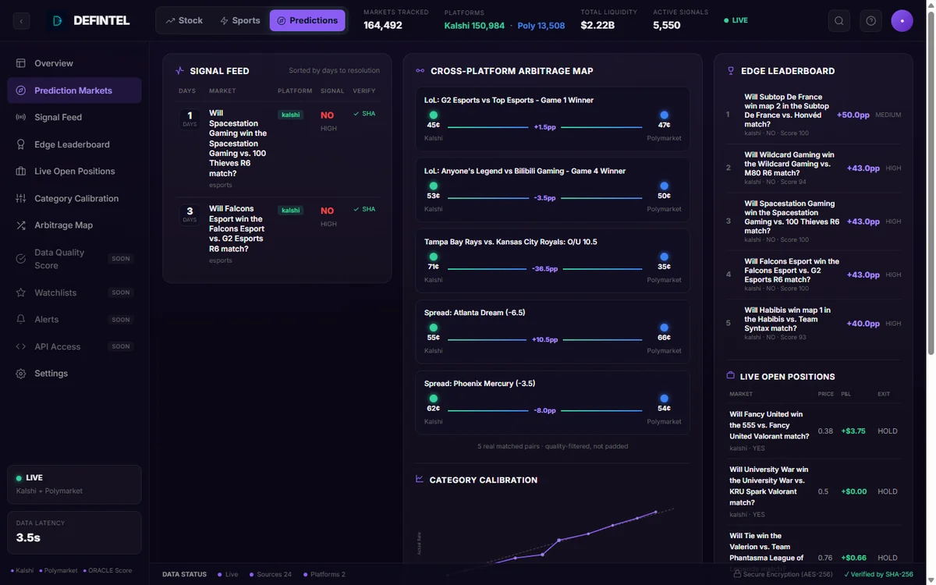
Task: Open the search icon in header
Action: tap(839, 21)
